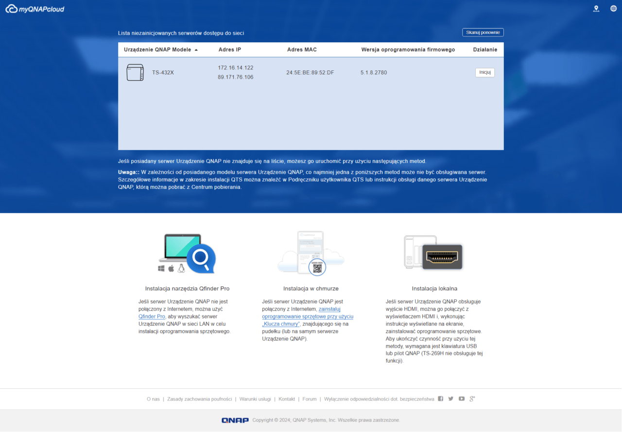This screenshot has height=432, width=622.
Task: Open the Google Plus icon in footer
Action: tap(472, 399)
